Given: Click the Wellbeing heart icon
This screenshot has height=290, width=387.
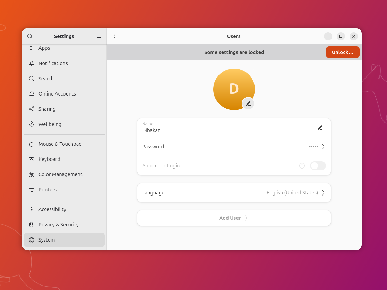Looking at the screenshot, I should click(32, 124).
